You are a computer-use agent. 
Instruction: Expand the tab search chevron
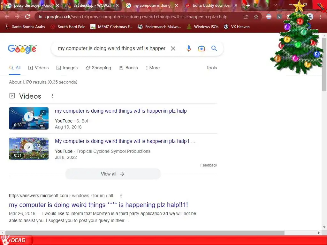tap(276, 4)
